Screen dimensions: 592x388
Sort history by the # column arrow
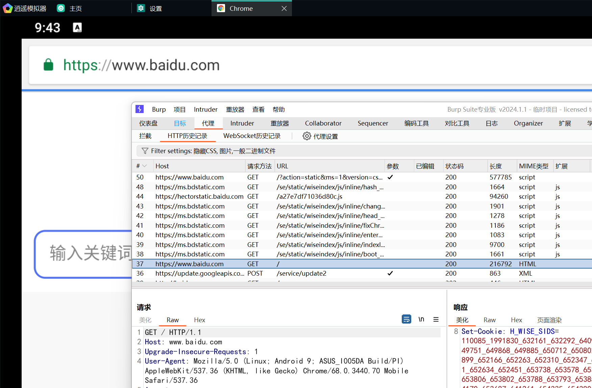pyautogui.click(x=145, y=166)
